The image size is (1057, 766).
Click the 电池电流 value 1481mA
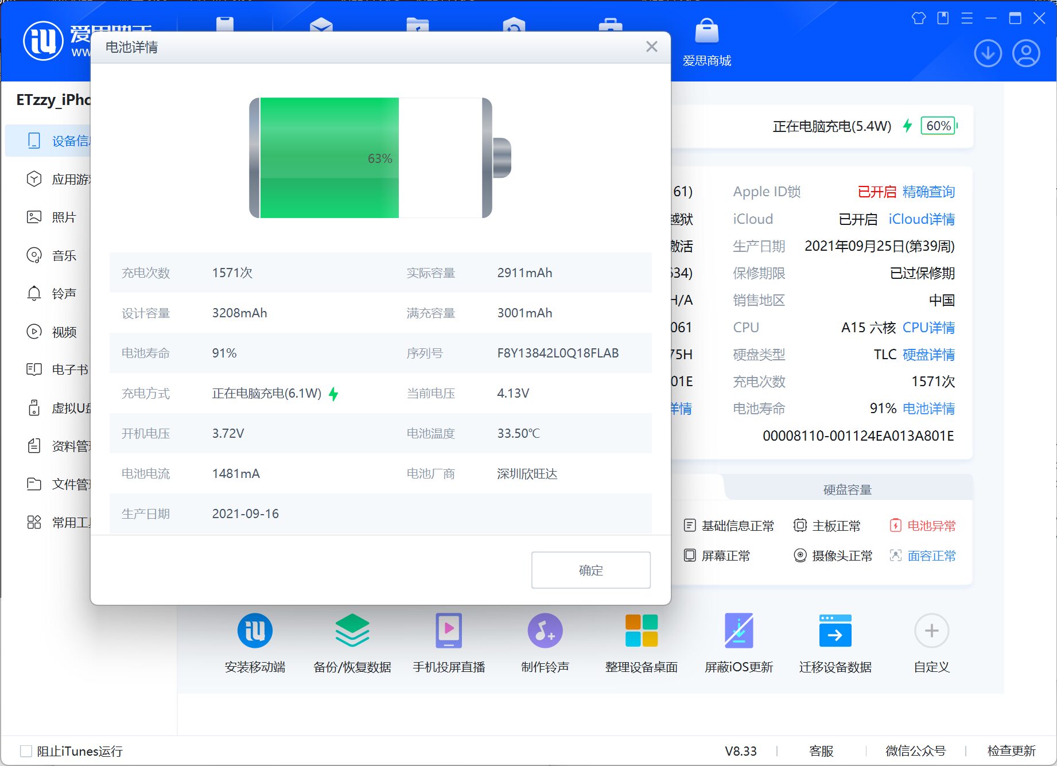click(236, 473)
